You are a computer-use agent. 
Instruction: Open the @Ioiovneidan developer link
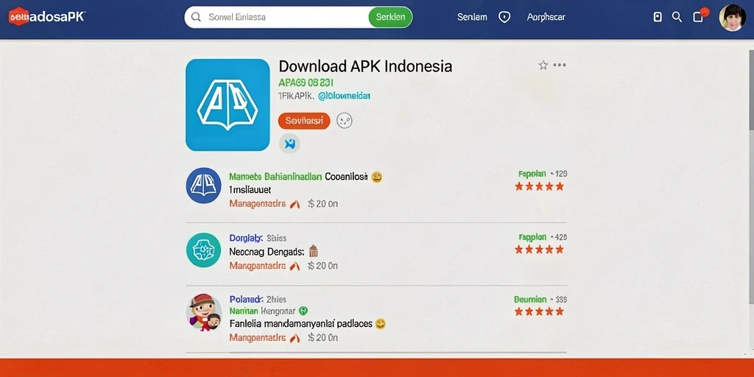click(345, 96)
